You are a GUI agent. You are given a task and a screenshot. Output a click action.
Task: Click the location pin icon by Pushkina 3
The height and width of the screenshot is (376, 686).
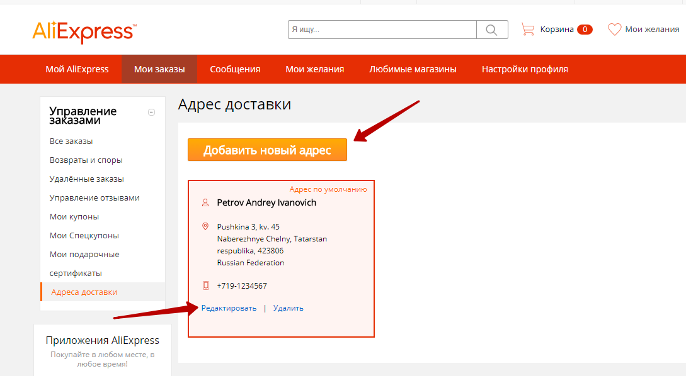click(205, 226)
